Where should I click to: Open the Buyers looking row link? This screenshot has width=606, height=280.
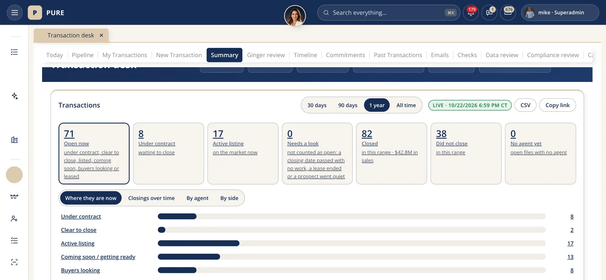[80, 270]
